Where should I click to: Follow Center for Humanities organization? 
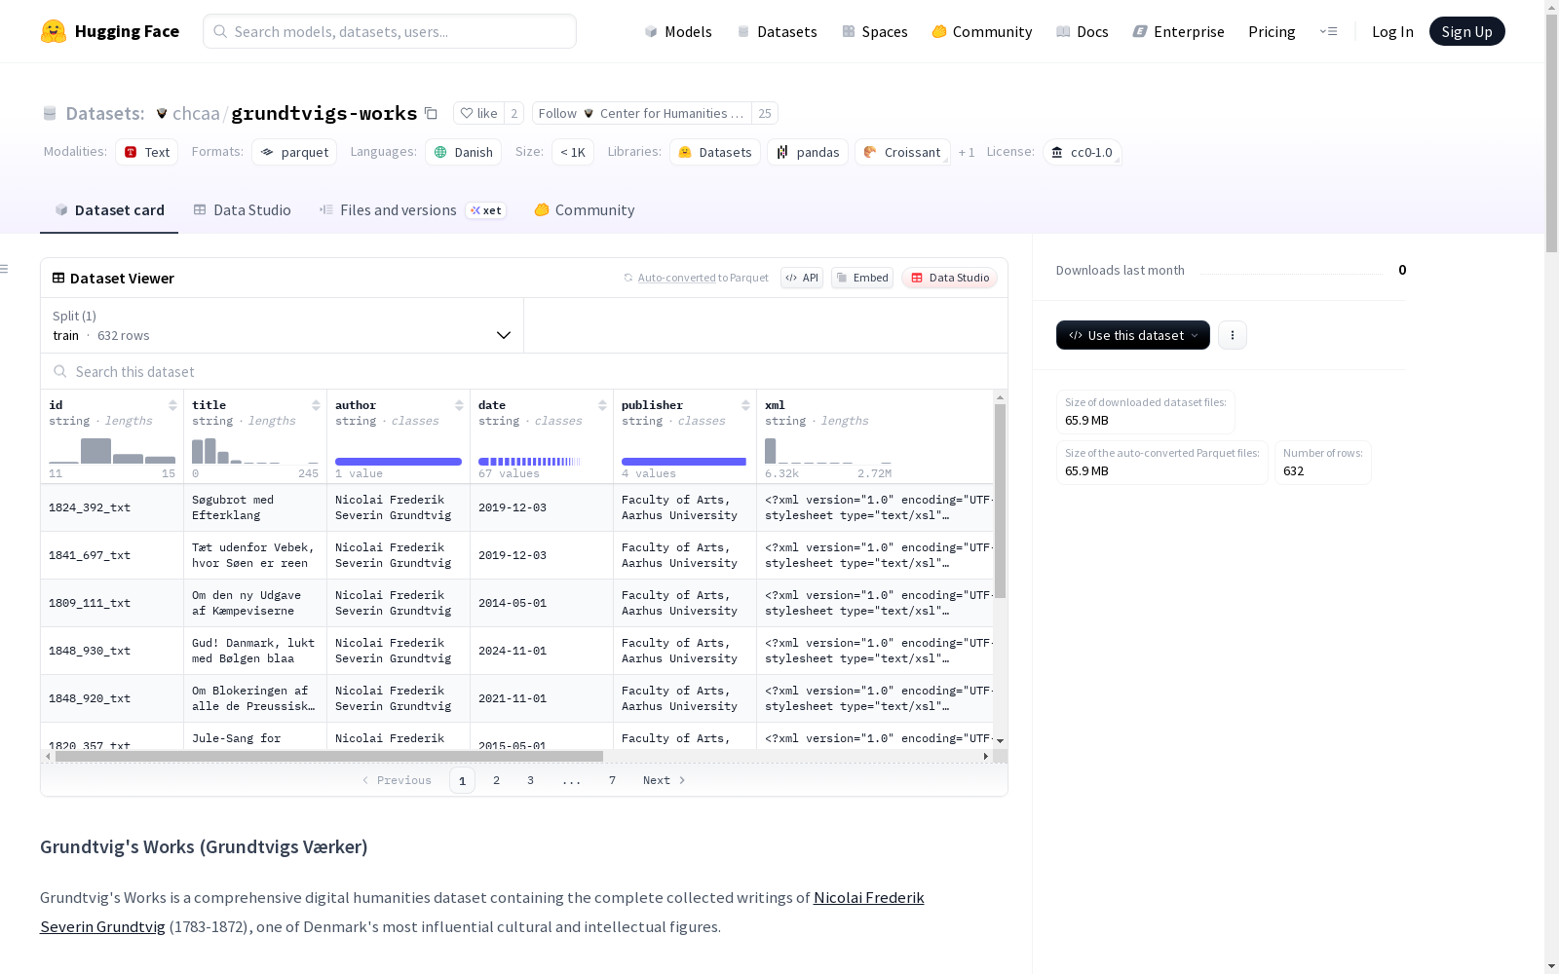642,113
